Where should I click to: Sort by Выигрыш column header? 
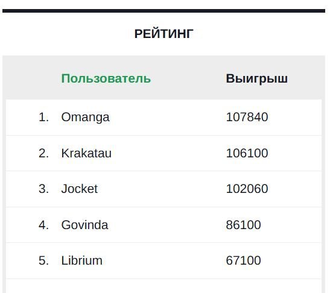pos(257,78)
